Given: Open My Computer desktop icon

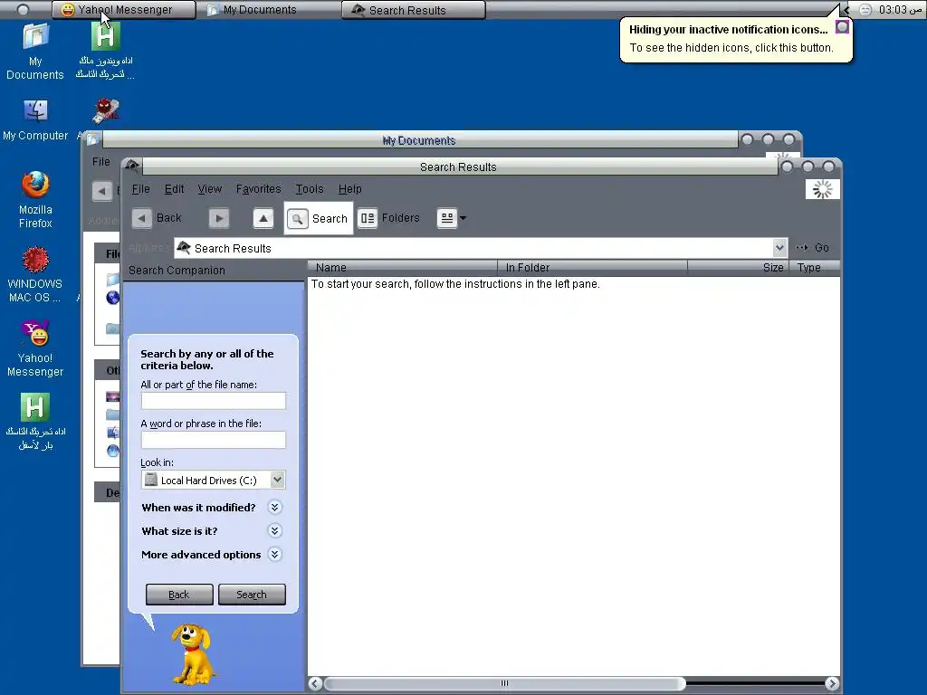Looking at the screenshot, I should point(35,120).
